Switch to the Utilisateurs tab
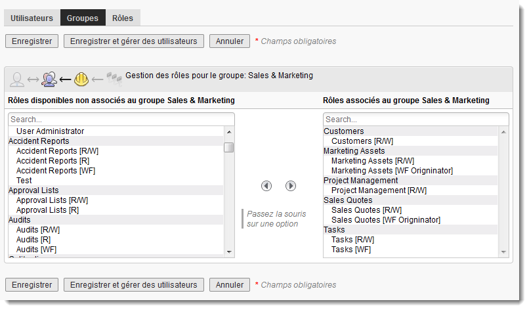This screenshot has height=310, width=529. pyautogui.click(x=32, y=18)
